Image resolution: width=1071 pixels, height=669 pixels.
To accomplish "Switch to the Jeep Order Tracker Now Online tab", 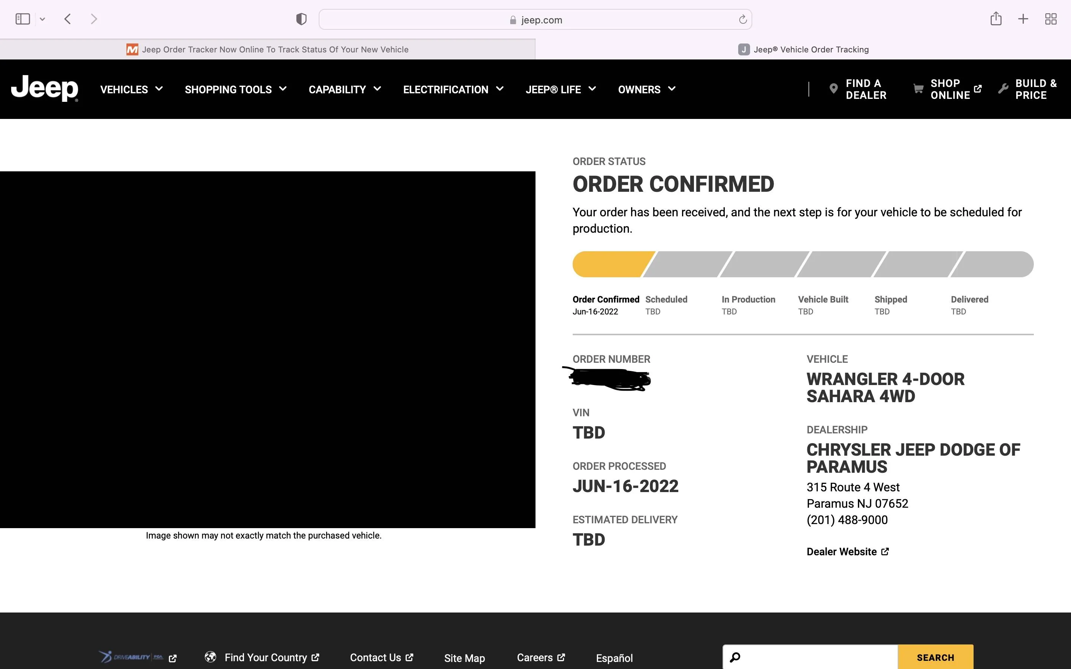I will 268,49.
